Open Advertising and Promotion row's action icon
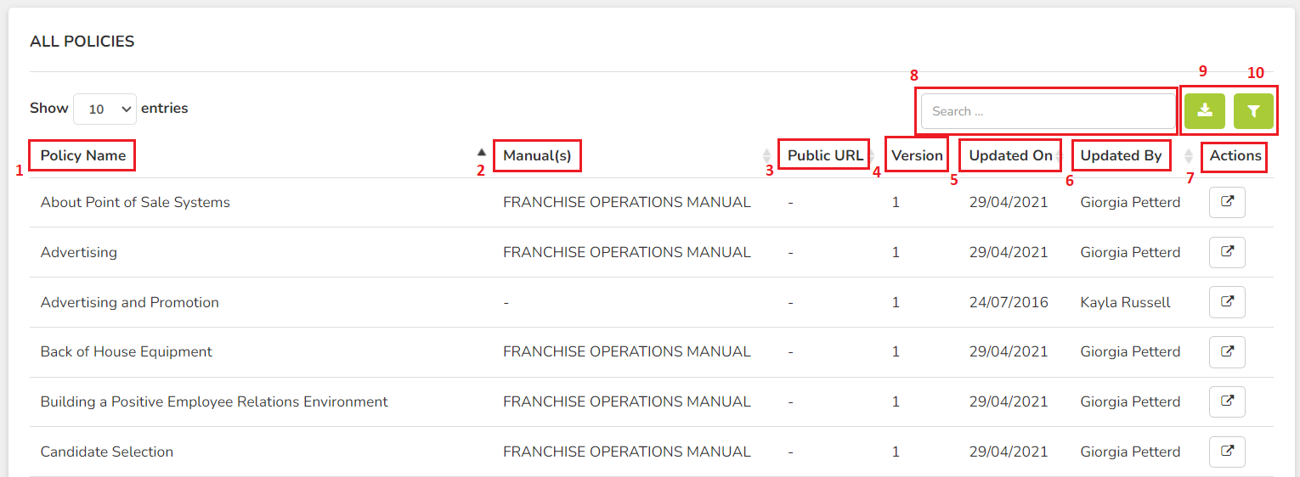The image size is (1300, 477). coord(1227,302)
